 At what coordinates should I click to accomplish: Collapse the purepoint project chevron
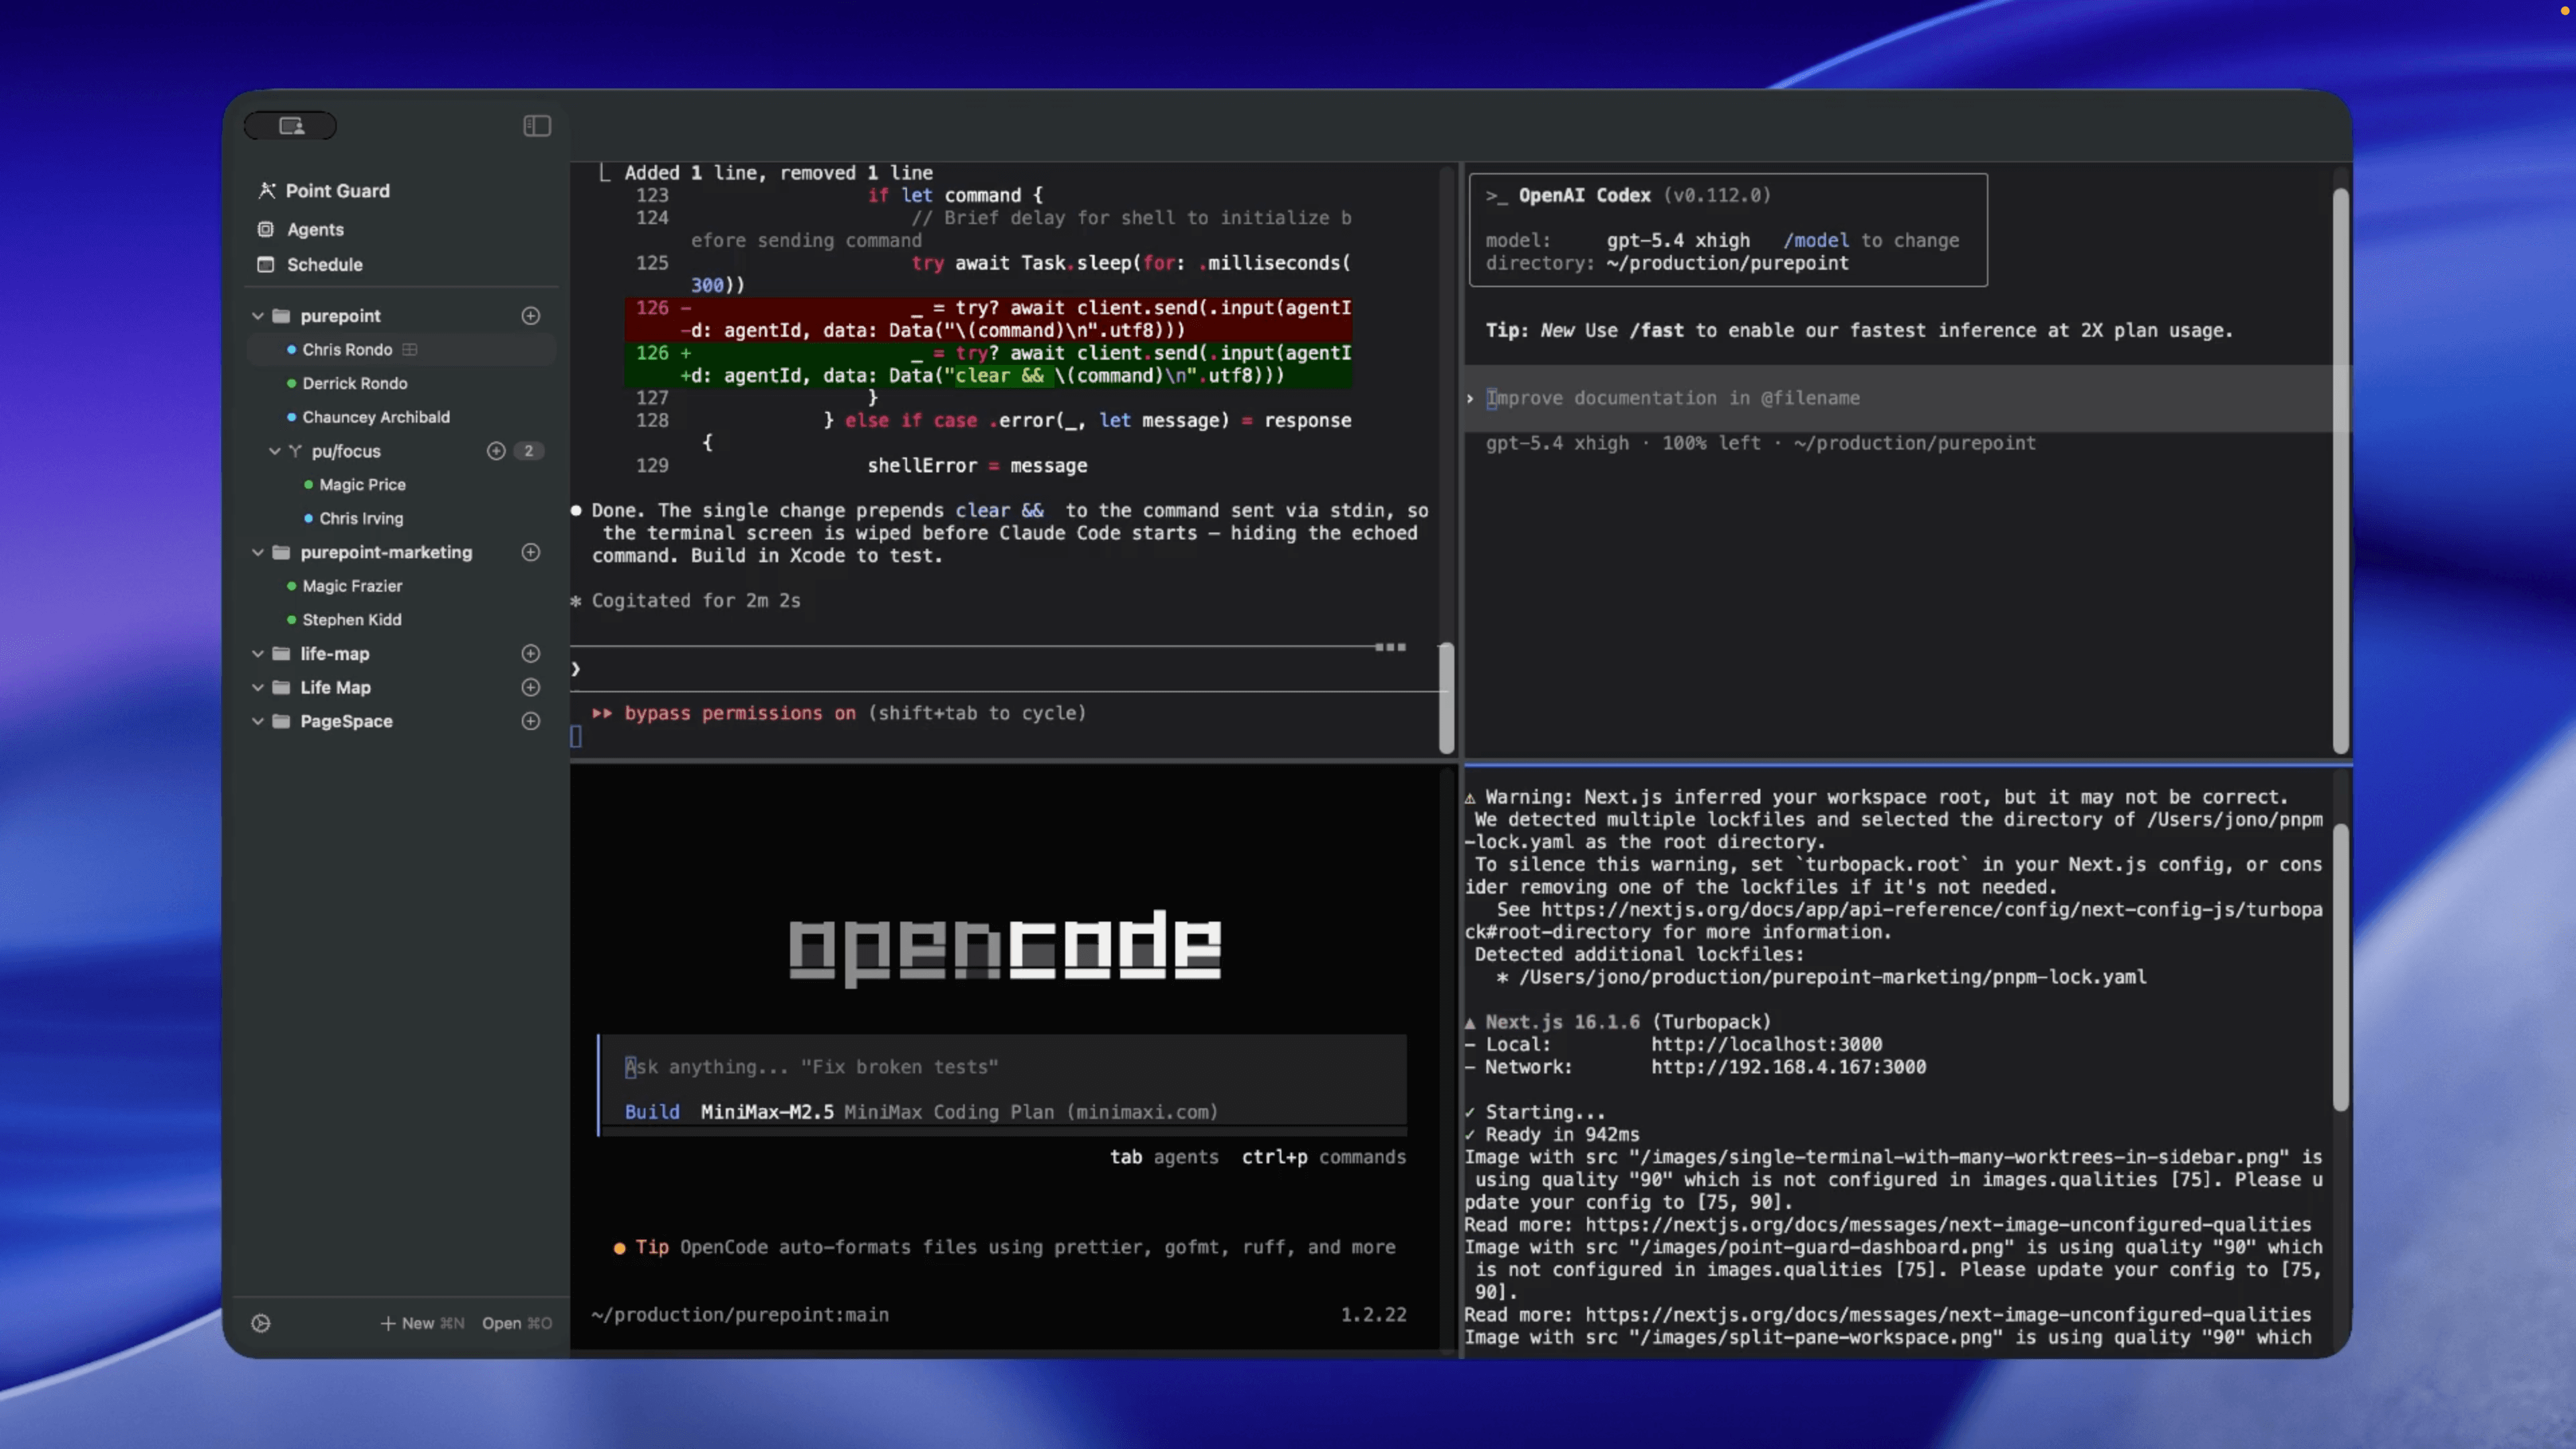258,315
